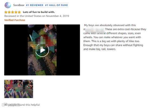The width and height of the screenshot is (150, 108).
Task: Open the first review photo thumbnail
Action: (x=9, y=89)
